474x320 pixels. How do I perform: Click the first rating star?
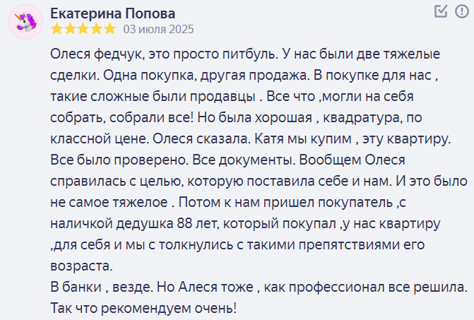click(x=58, y=30)
